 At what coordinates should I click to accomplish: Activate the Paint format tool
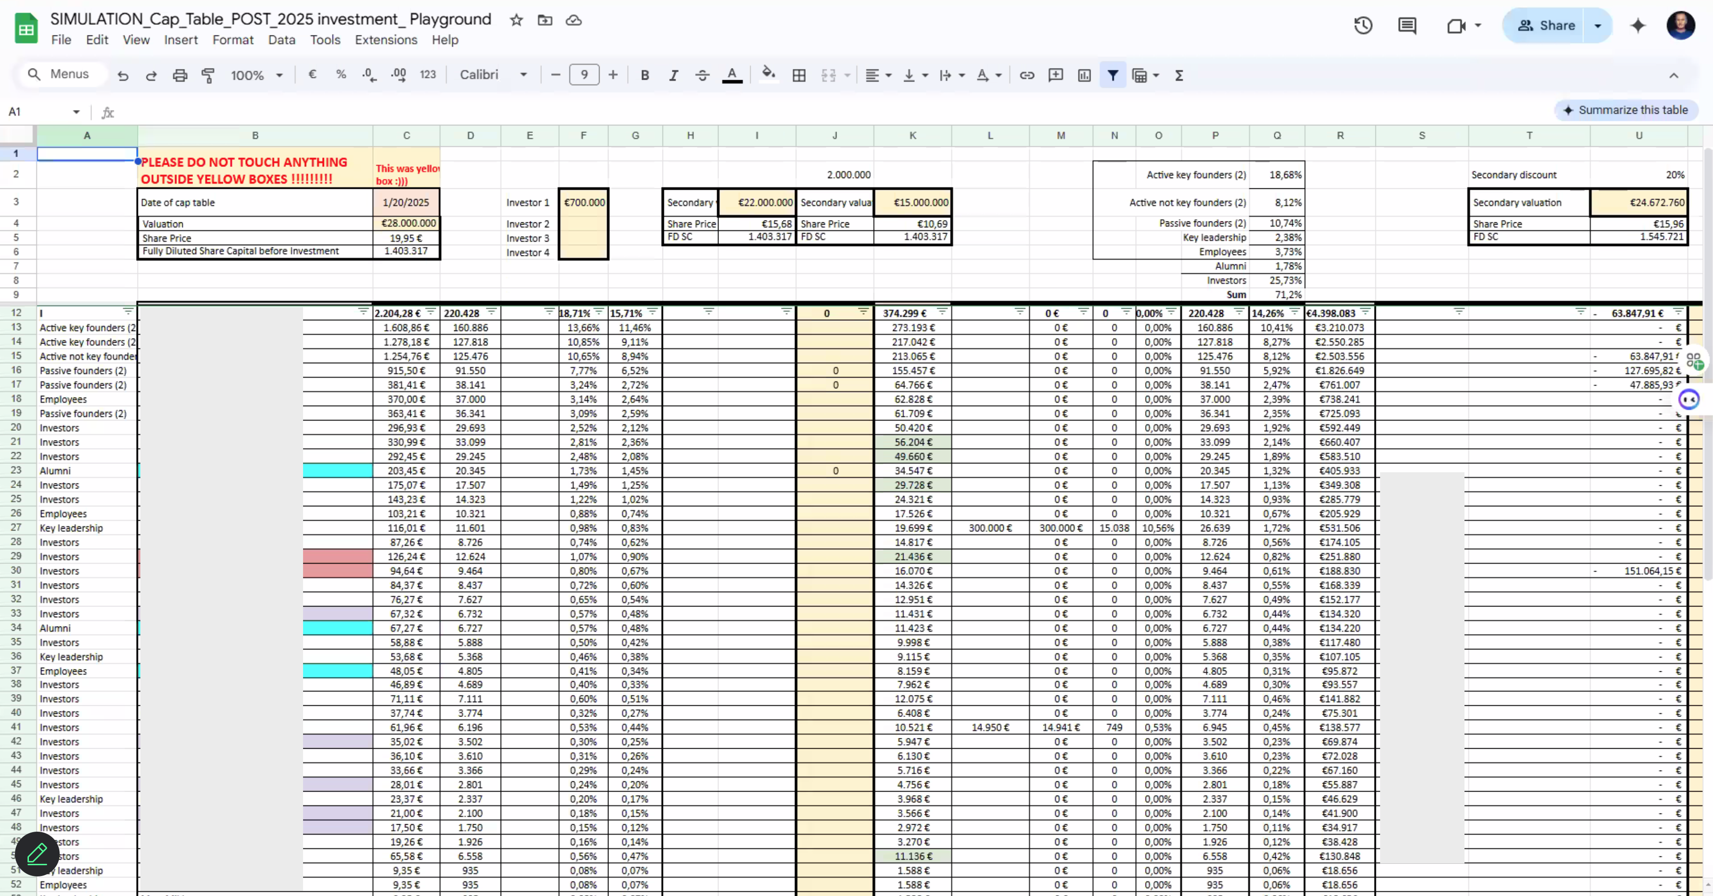[208, 76]
